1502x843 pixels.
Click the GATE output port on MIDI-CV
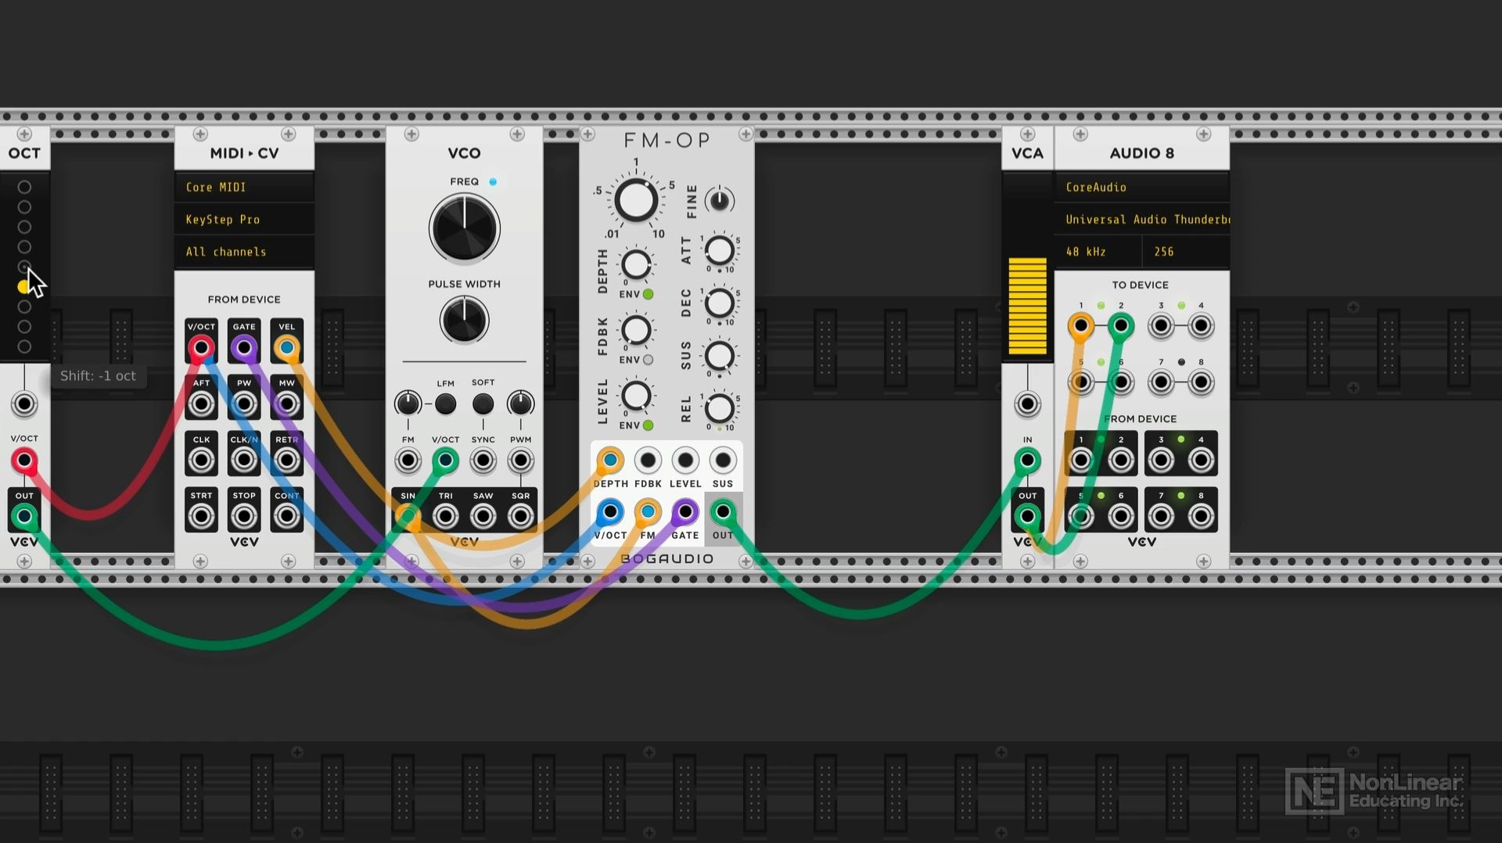(244, 347)
